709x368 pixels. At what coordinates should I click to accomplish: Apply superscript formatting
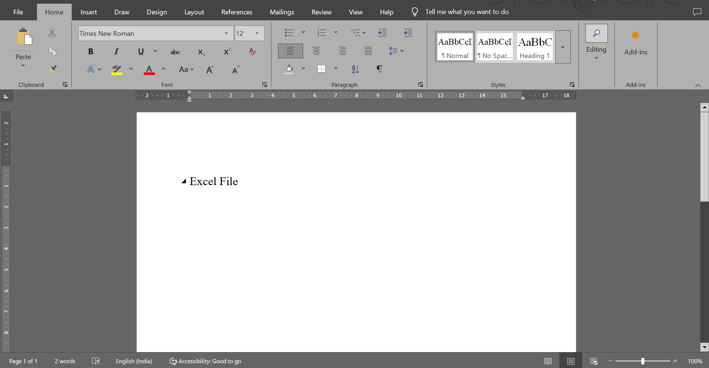226,52
